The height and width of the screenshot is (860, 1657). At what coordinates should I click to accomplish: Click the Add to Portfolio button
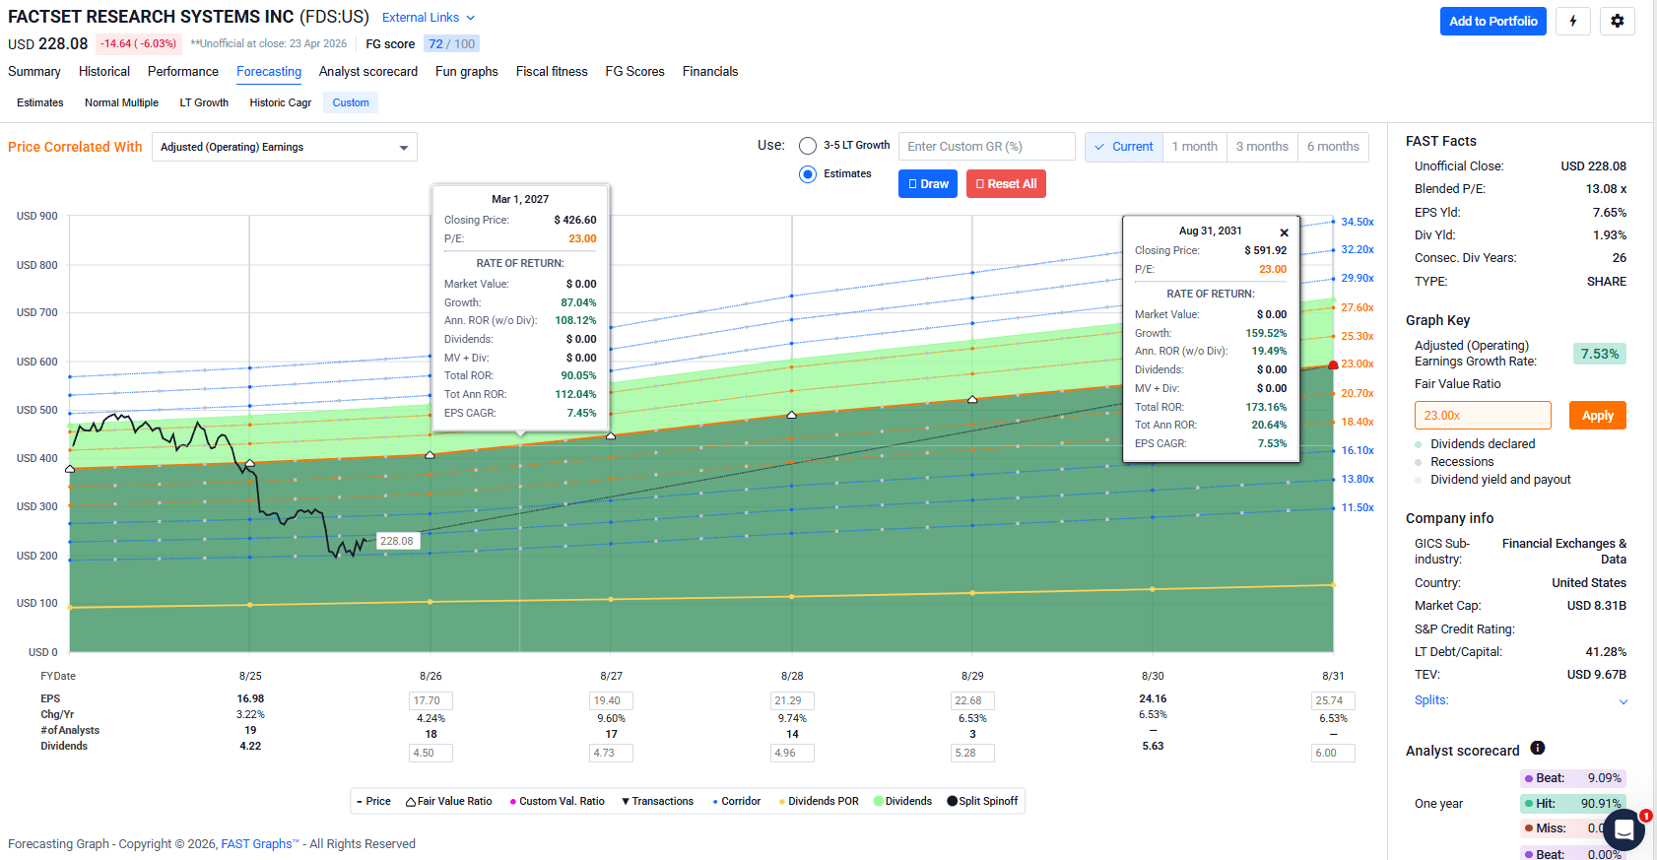pos(1493,22)
